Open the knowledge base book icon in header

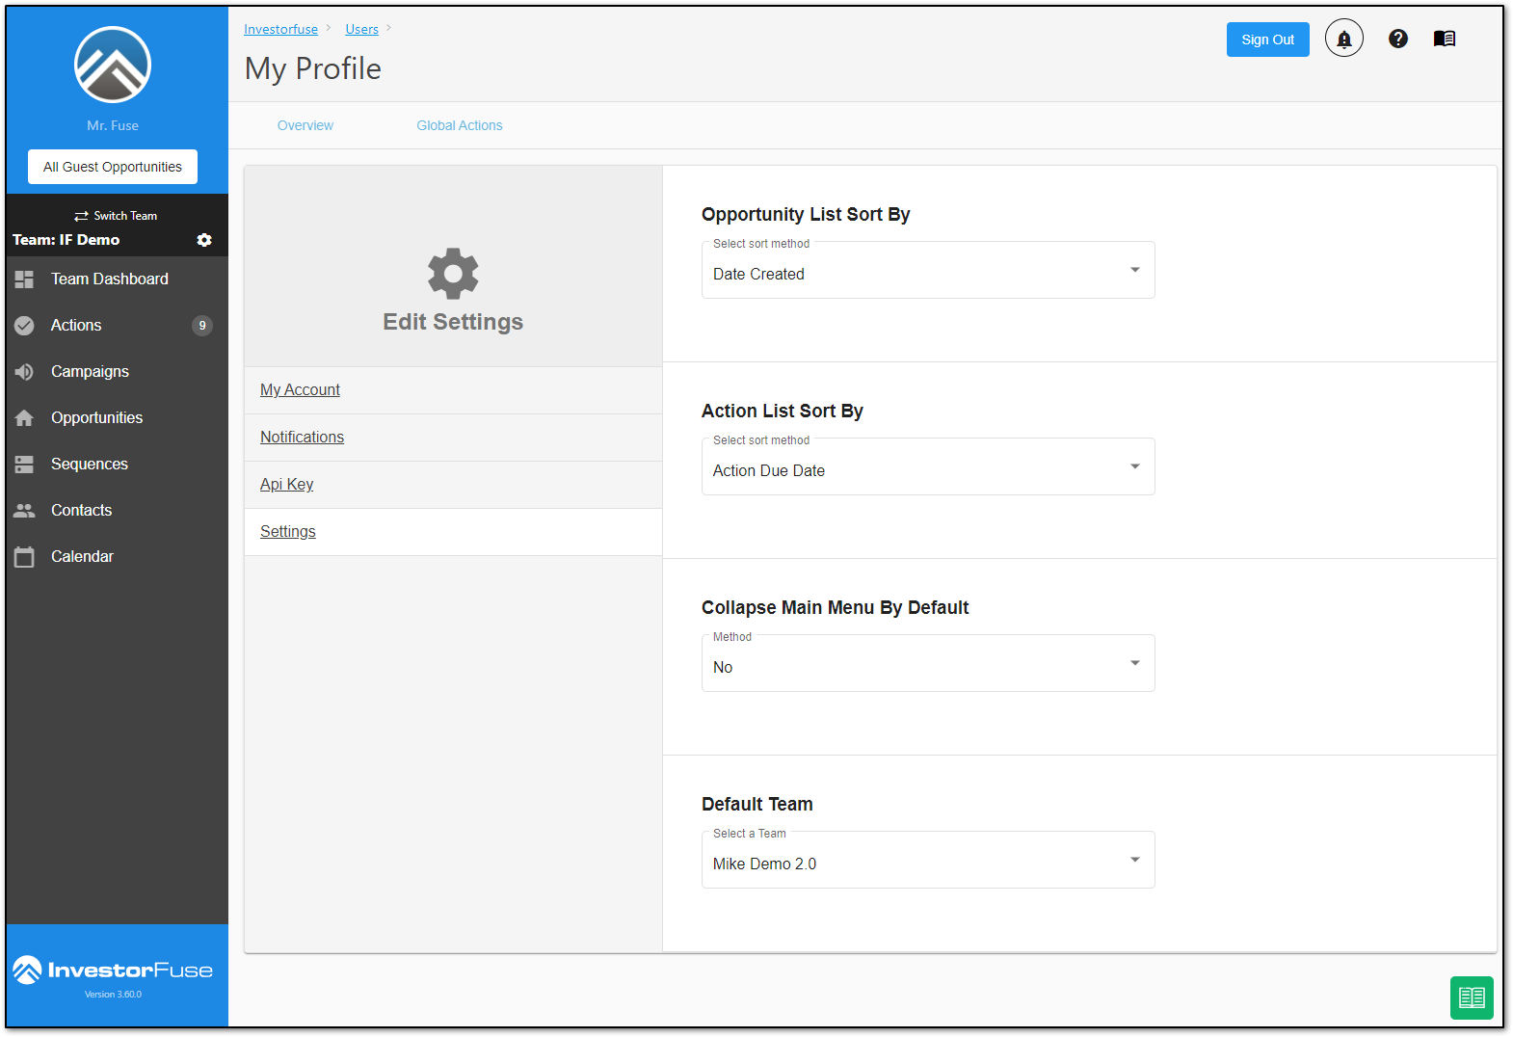(x=1444, y=39)
